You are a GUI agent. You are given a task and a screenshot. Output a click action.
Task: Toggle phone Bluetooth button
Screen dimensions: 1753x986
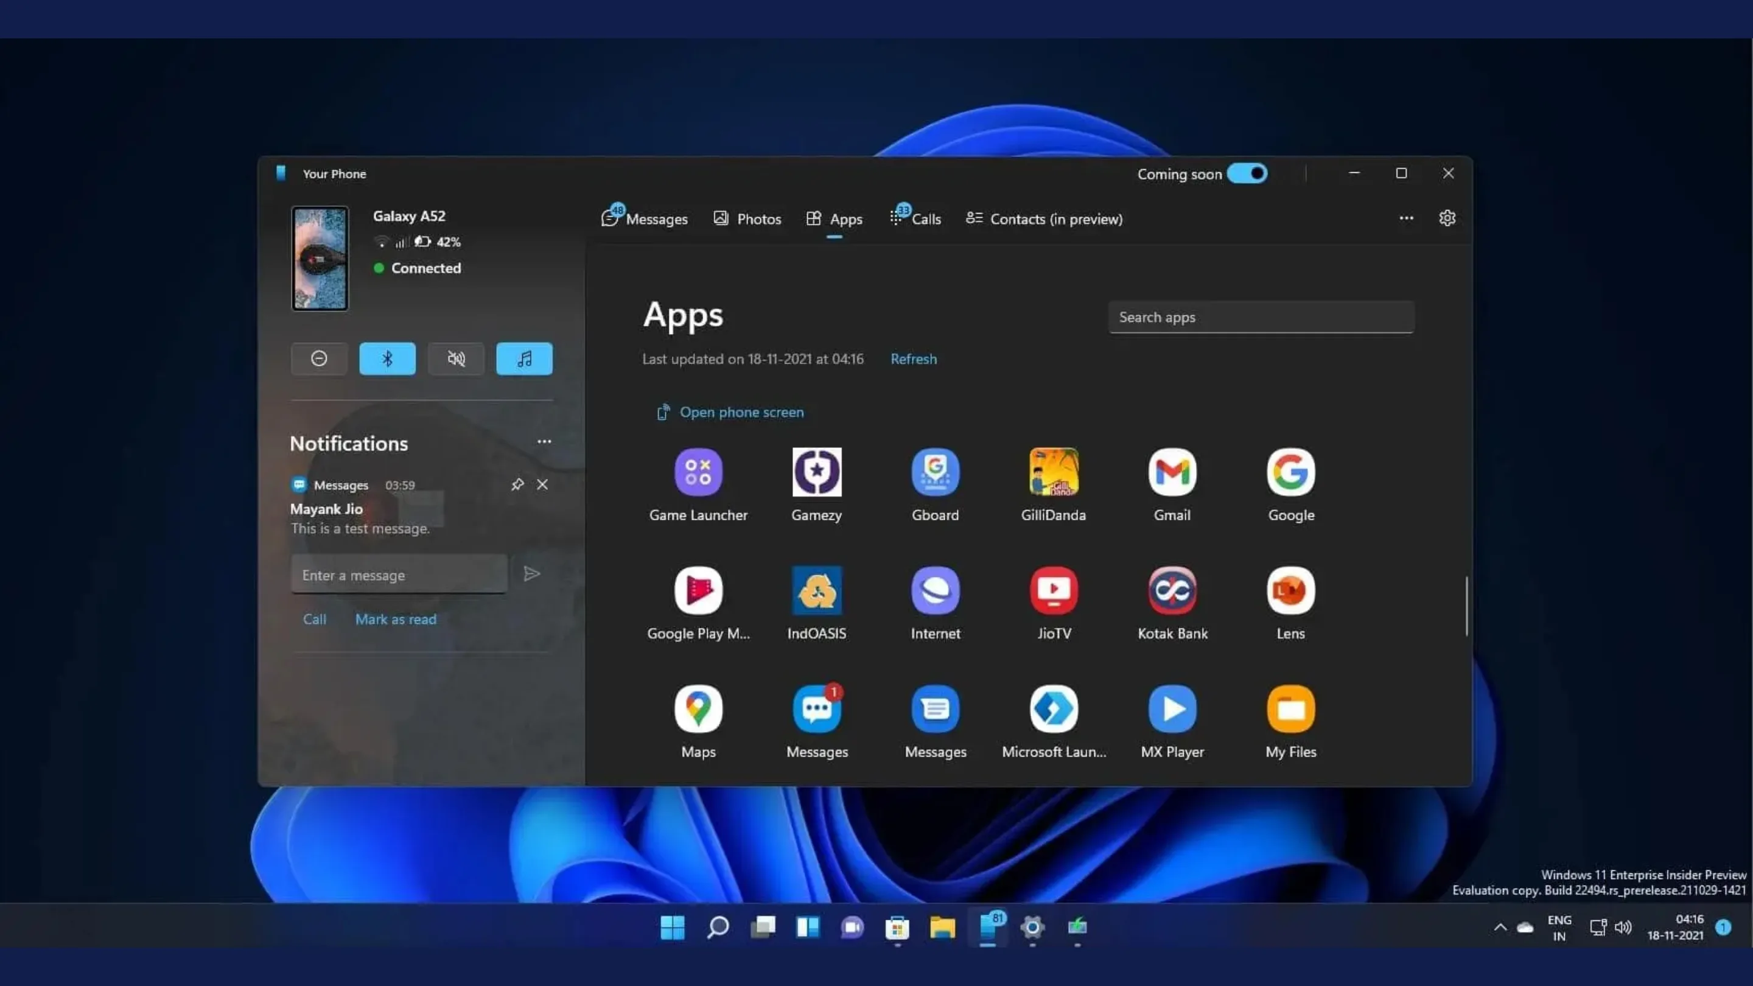(387, 358)
